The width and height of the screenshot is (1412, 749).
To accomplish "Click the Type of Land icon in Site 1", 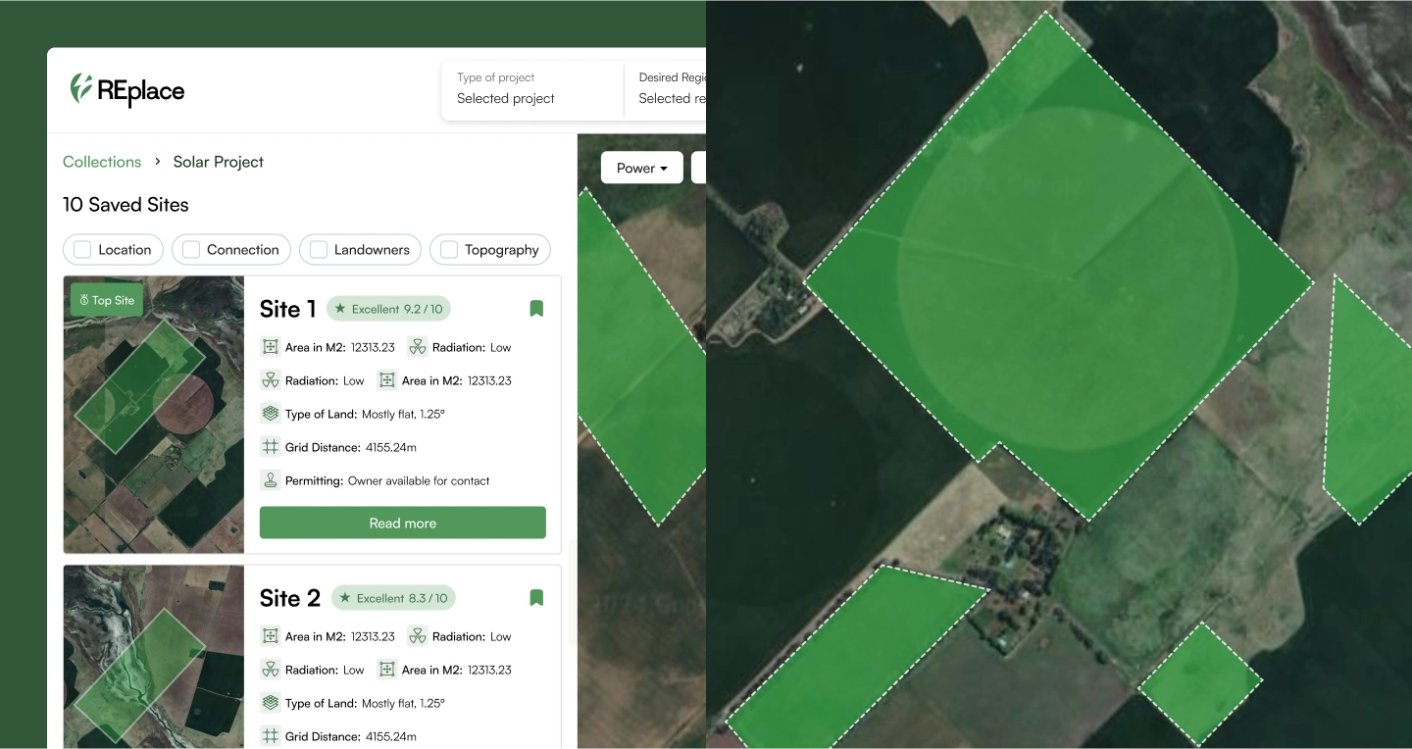I will click(x=271, y=414).
